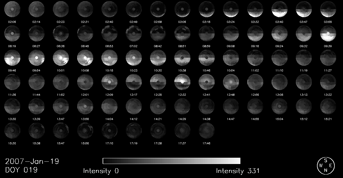This screenshot has width=343, height=178.
Task: Select the 12:09 sky map disc
Action: 109,82
